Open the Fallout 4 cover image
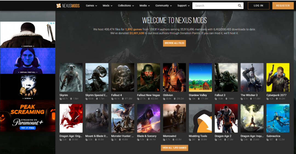 [x=123, y=77]
